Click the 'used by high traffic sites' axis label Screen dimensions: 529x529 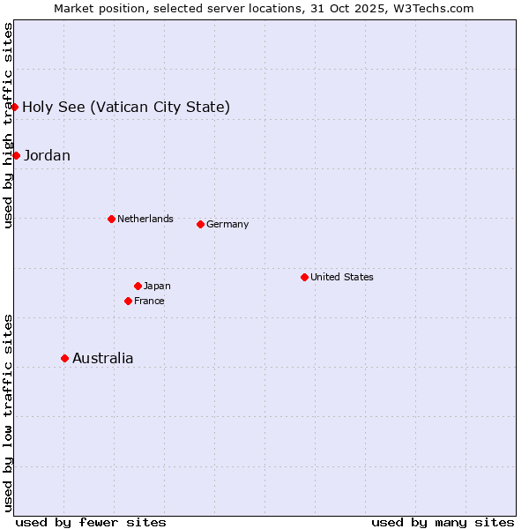8,125
